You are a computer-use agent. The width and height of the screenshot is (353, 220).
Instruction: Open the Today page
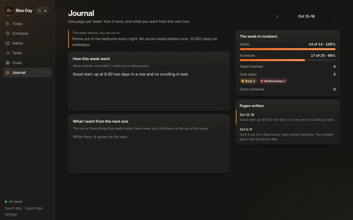(27, 24)
